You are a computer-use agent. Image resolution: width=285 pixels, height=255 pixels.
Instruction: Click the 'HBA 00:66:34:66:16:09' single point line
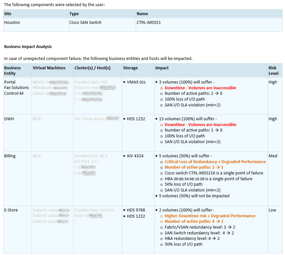tap(208, 179)
